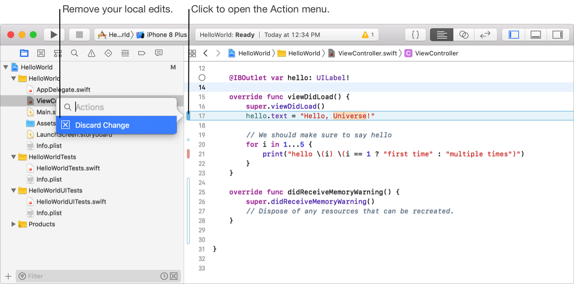Open the Issue navigator warning tab
Image resolution: width=574 pixels, height=284 pixels.
91,53
